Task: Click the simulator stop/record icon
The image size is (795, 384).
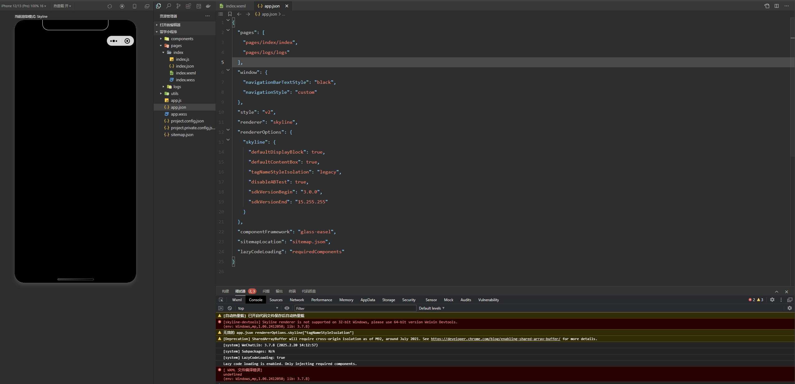Action: click(122, 6)
